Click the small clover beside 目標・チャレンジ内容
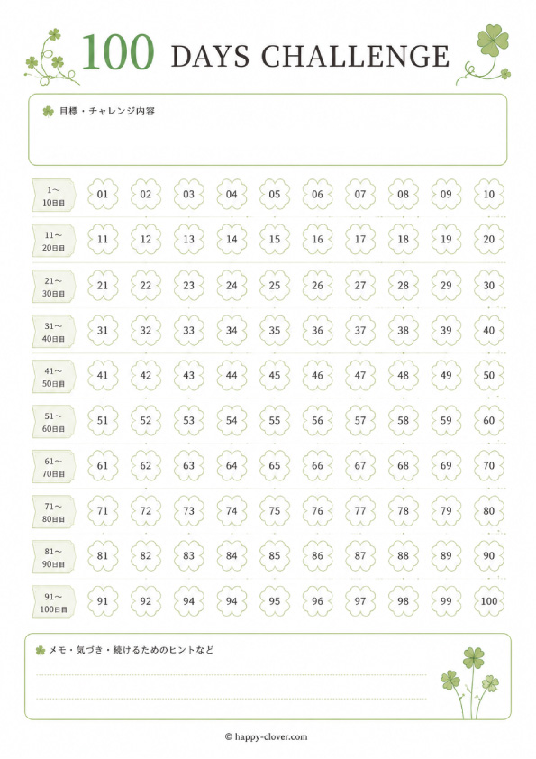This screenshot has height=759, width=536. [x=48, y=112]
